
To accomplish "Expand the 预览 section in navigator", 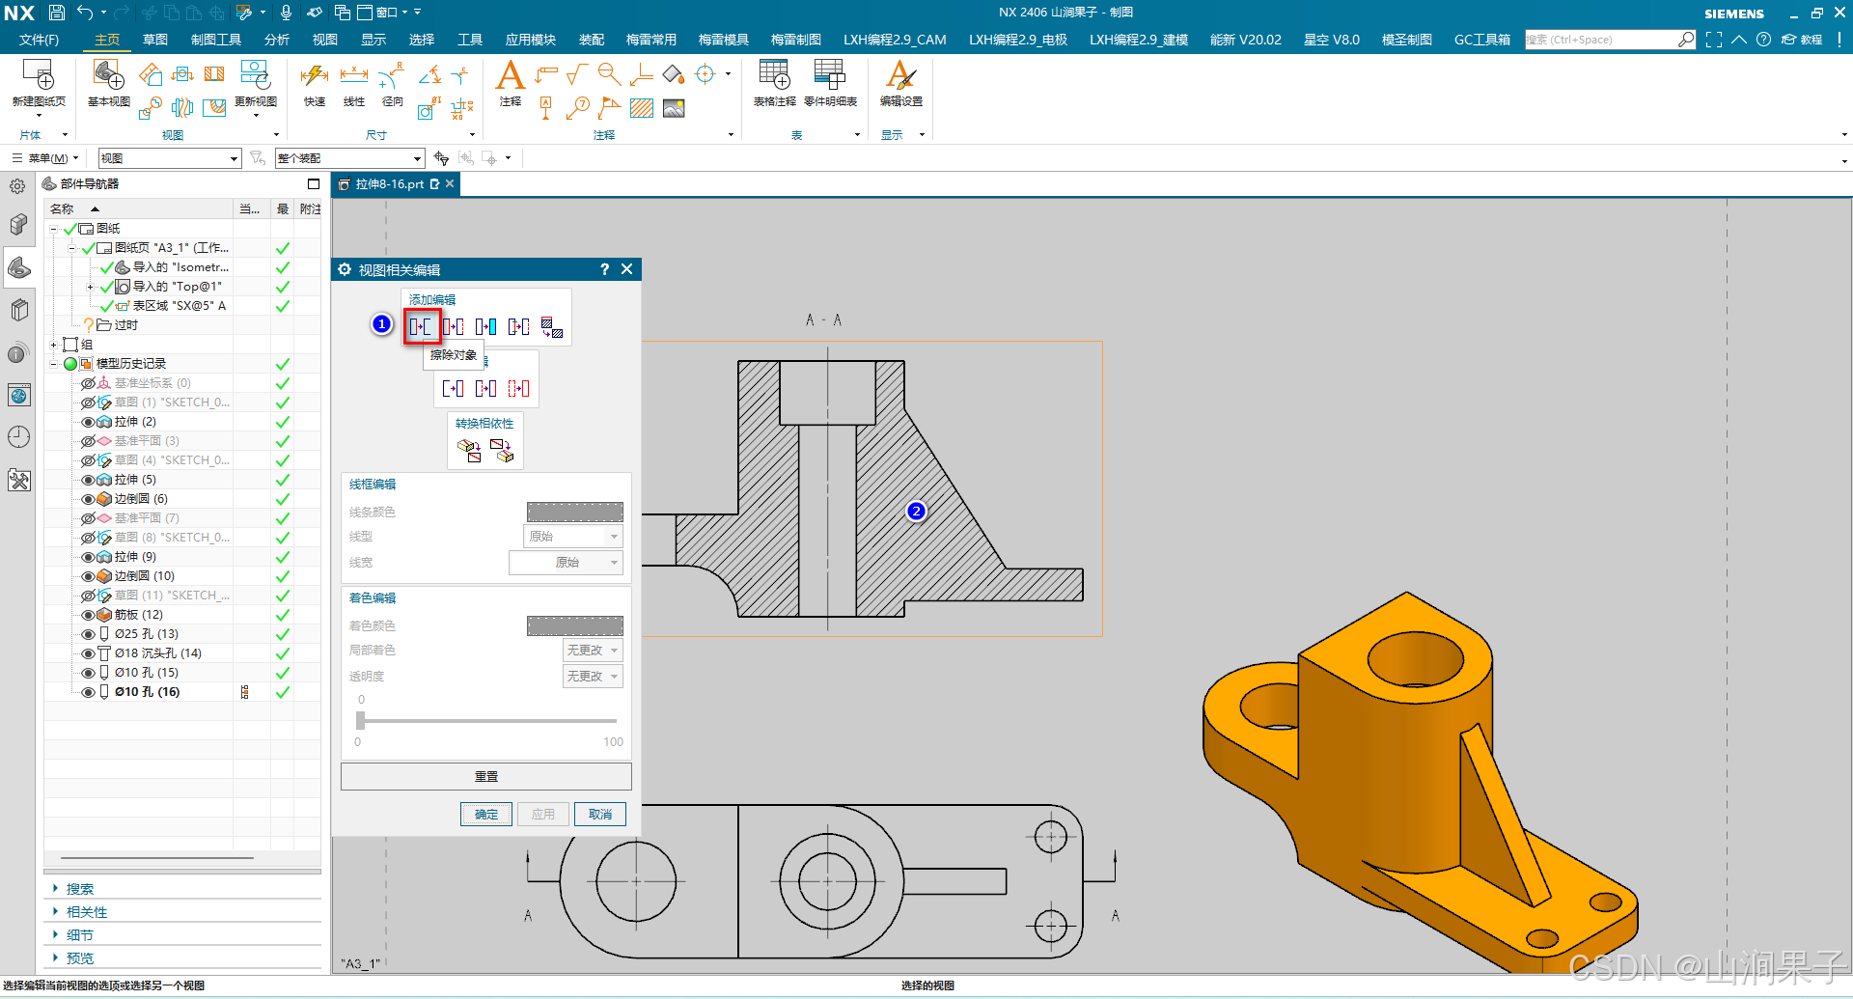I will click(55, 958).
